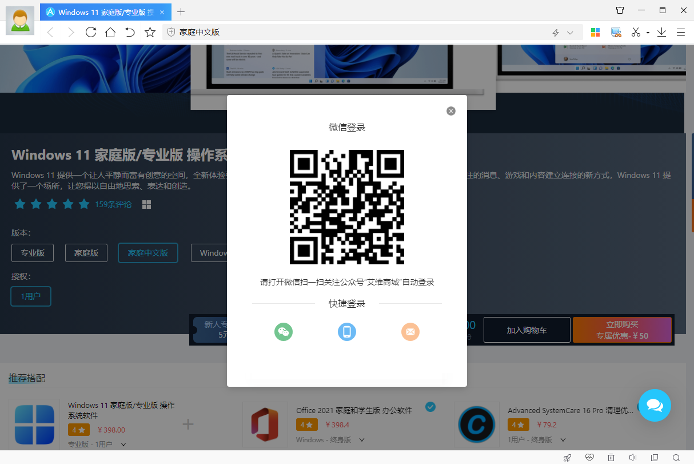This screenshot has width=694, height=464.
Task: Select the 家庭中文版 edition option
Action: click(x=148, y=253)
